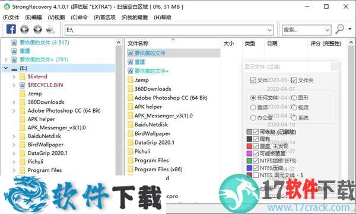Expand BaiduNetdisk in the left tree
Screen dimensions: 356x214
pos(14,136)
